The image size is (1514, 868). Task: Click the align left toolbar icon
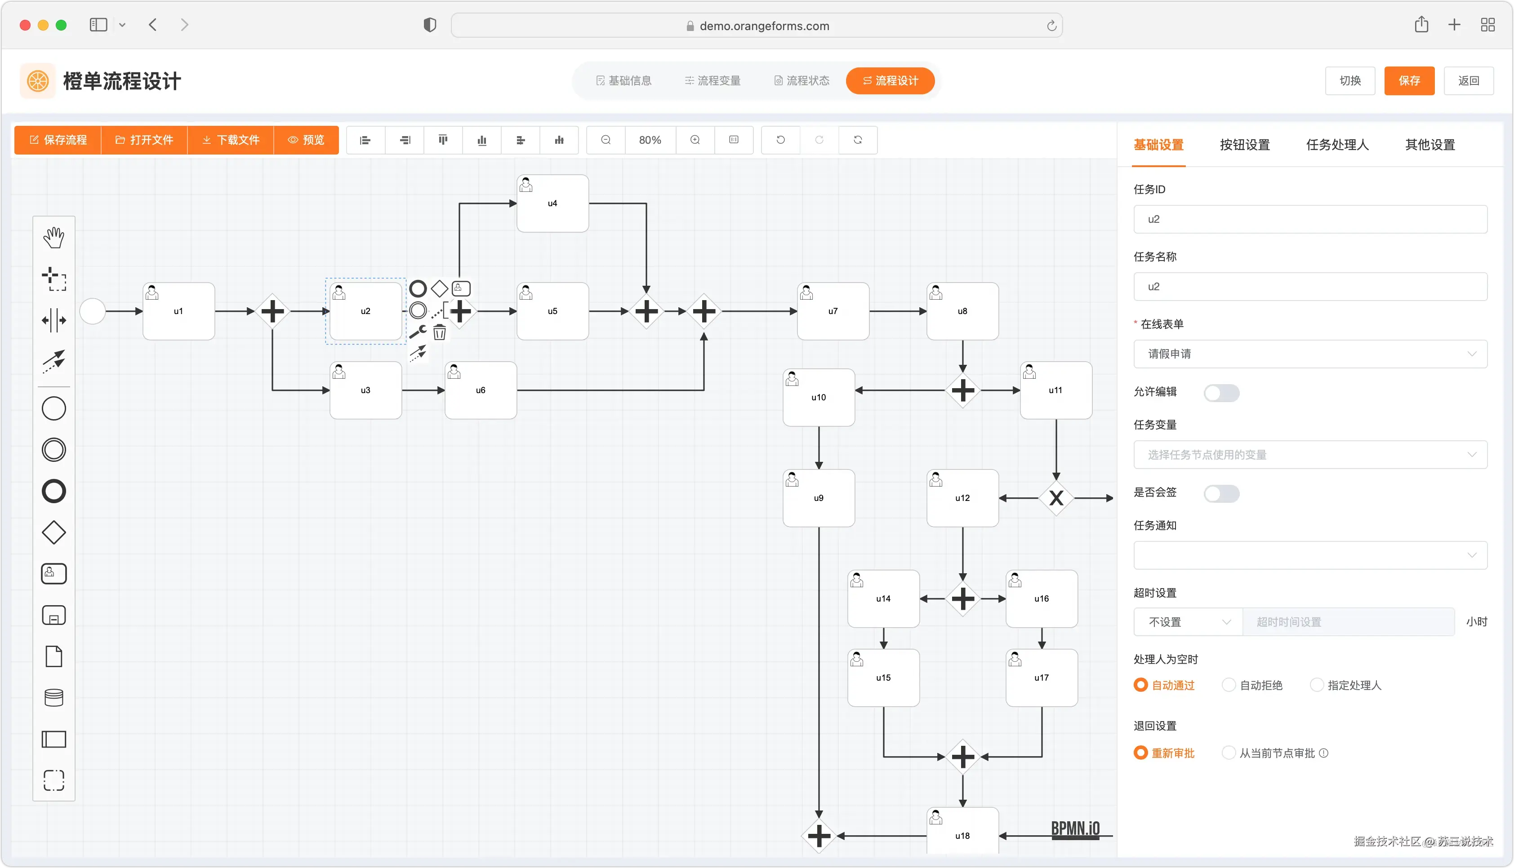(365, 140)
